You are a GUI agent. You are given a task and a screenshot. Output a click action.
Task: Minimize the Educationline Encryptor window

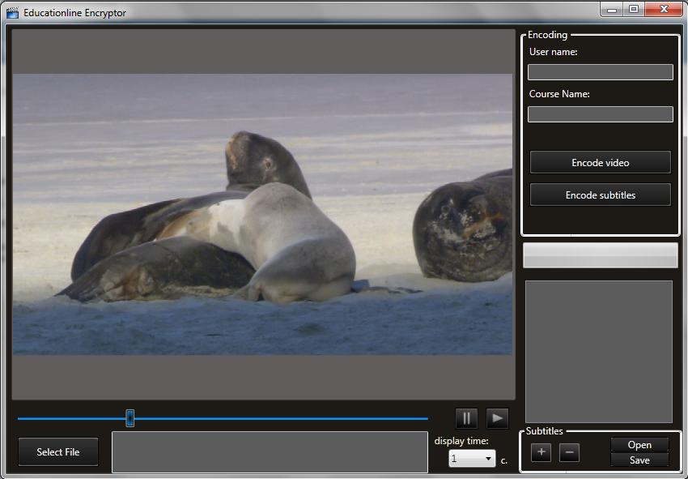click(612, 10)
